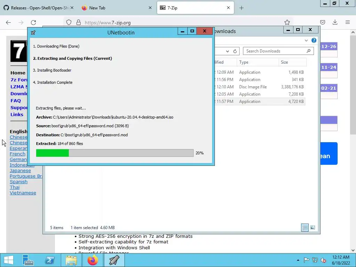Image resolution: width=356 pixels, height=267 pixels.
Task: Click the search magnifier in Explorer
Action: [x=309, y=51]
